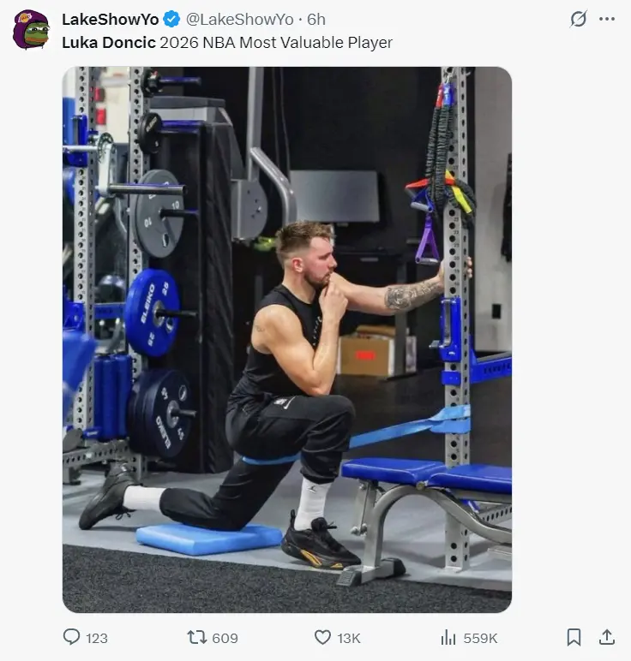Share the post via upload arrow icon
631x661 pixels.
point(607,637)
